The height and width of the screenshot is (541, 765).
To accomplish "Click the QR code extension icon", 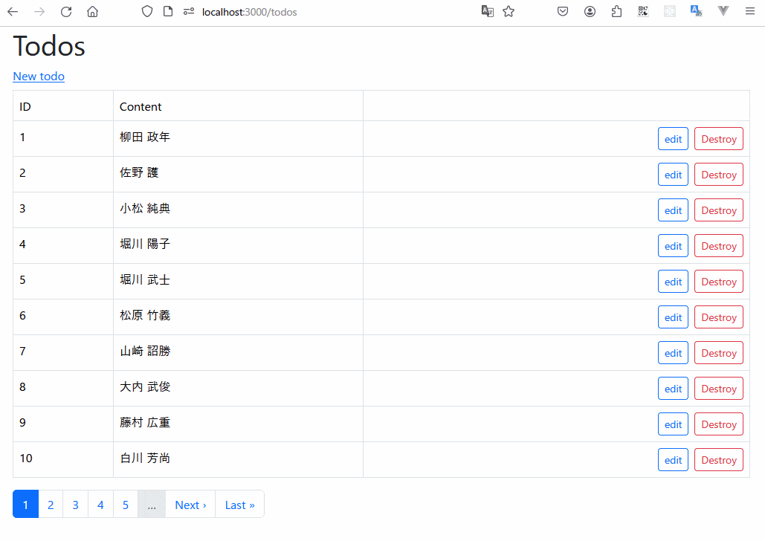I will (x=643, y=12).
